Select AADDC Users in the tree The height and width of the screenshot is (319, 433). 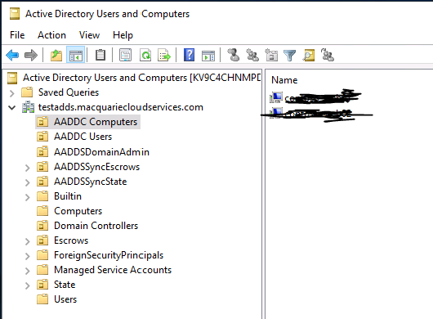click(83, 137)
